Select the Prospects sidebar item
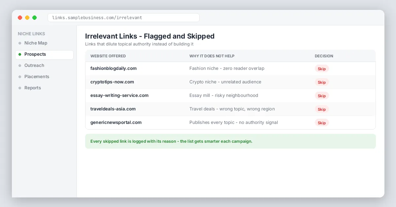Image resolution: width=396 pixels, height=207 pixels. tap(44, 54)
